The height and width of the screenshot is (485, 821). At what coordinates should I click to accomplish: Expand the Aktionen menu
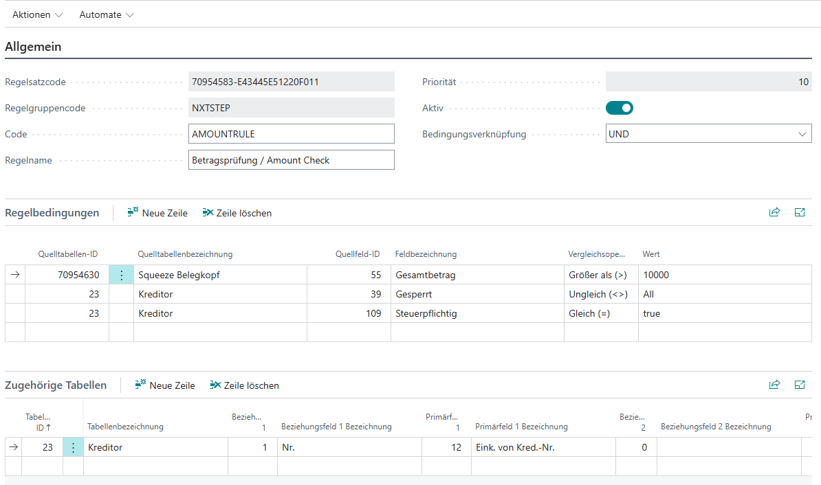tap(37, 14)
